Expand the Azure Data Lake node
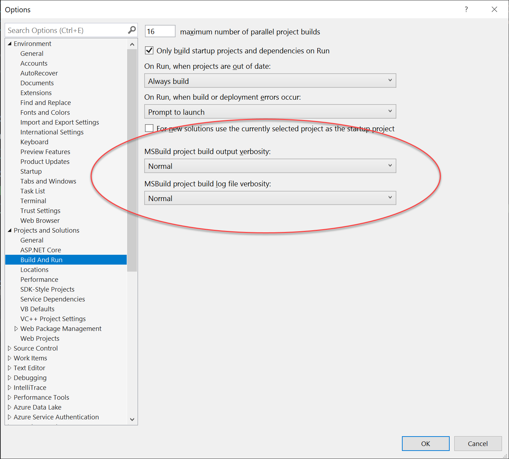The height and width of the screenshot is (459, 509). tap(9, 407)
